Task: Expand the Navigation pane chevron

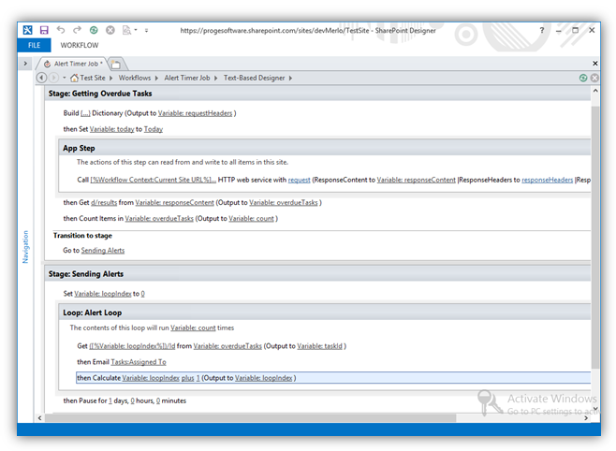Action: pyautogui.click(x=25, y=64)
